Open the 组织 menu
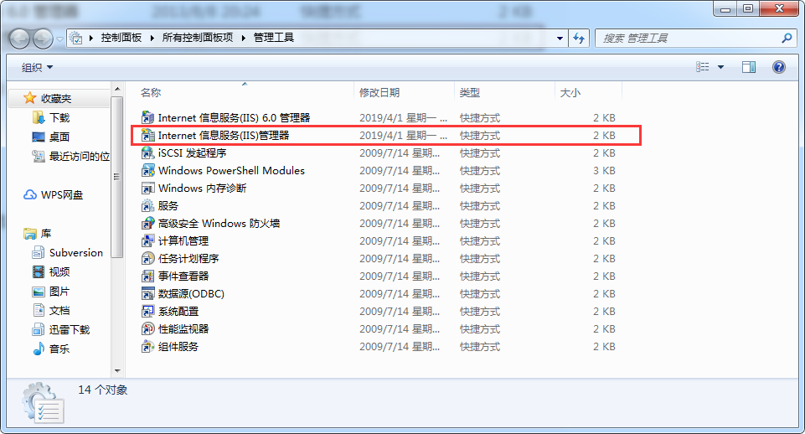Screen dimensions: 805x434 tap(37, 67)
